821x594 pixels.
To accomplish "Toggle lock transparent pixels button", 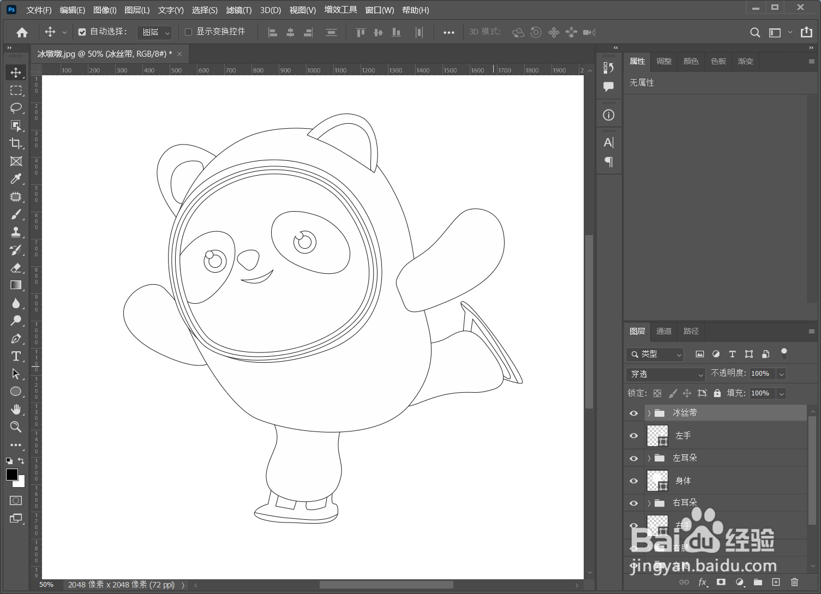I will click(x=657, y=393).
